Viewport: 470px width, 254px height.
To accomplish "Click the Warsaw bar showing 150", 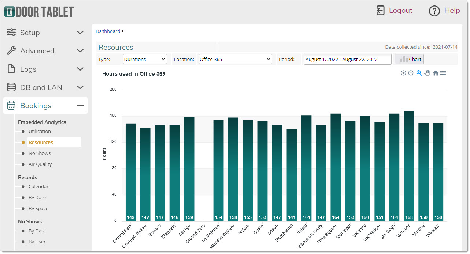I will (438, 172).
